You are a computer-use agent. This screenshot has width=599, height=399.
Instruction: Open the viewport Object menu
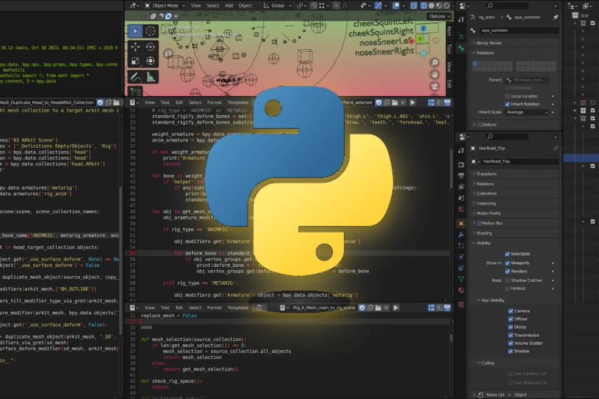245,6
